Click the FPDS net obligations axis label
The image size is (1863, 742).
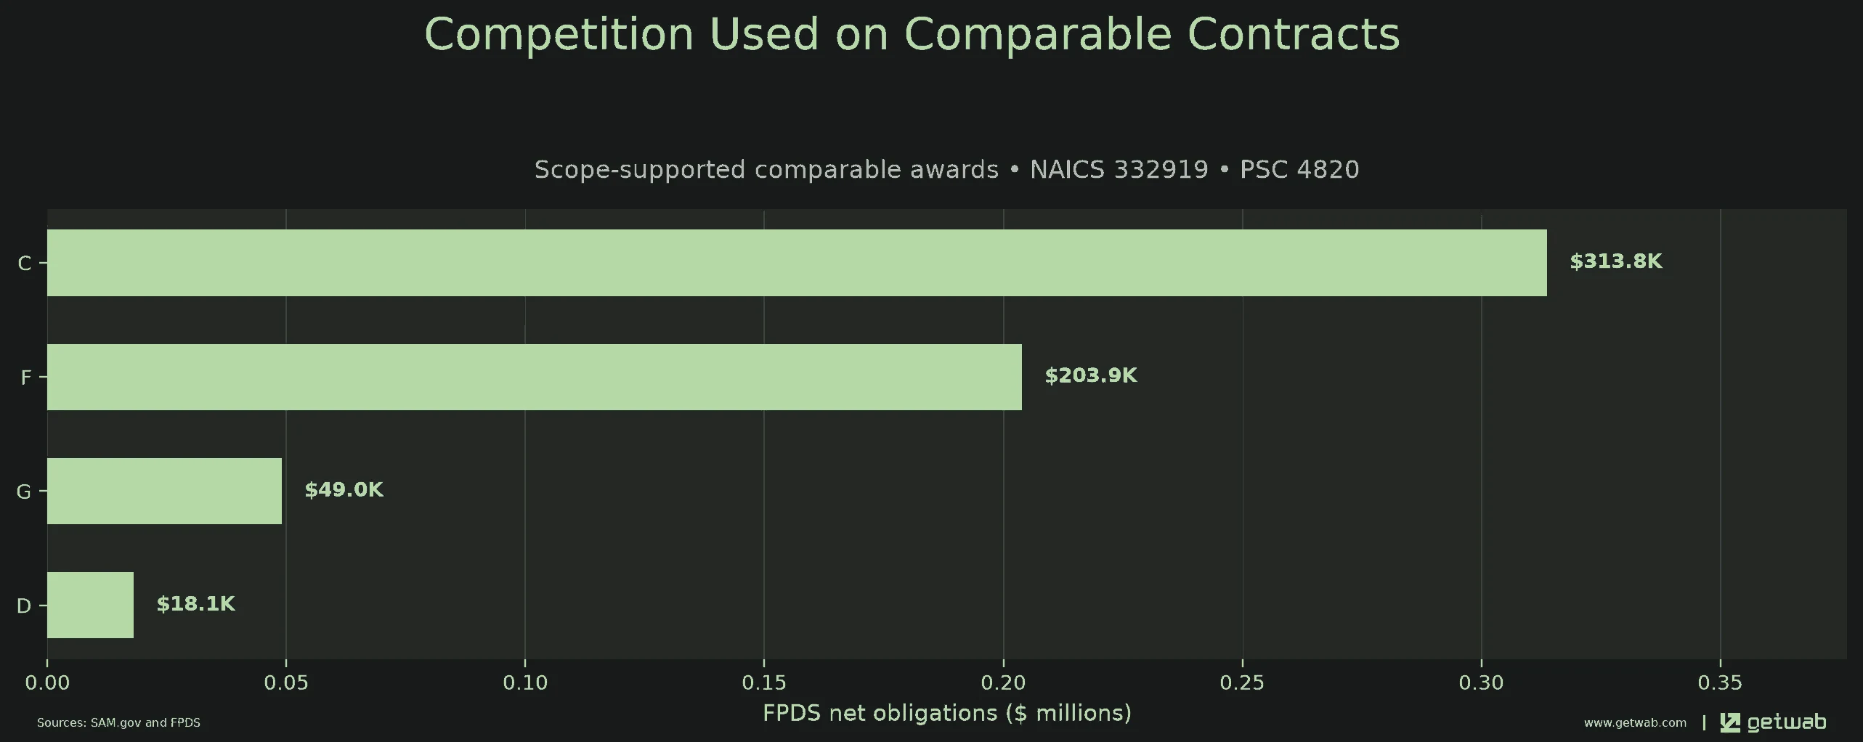[947, 713]
